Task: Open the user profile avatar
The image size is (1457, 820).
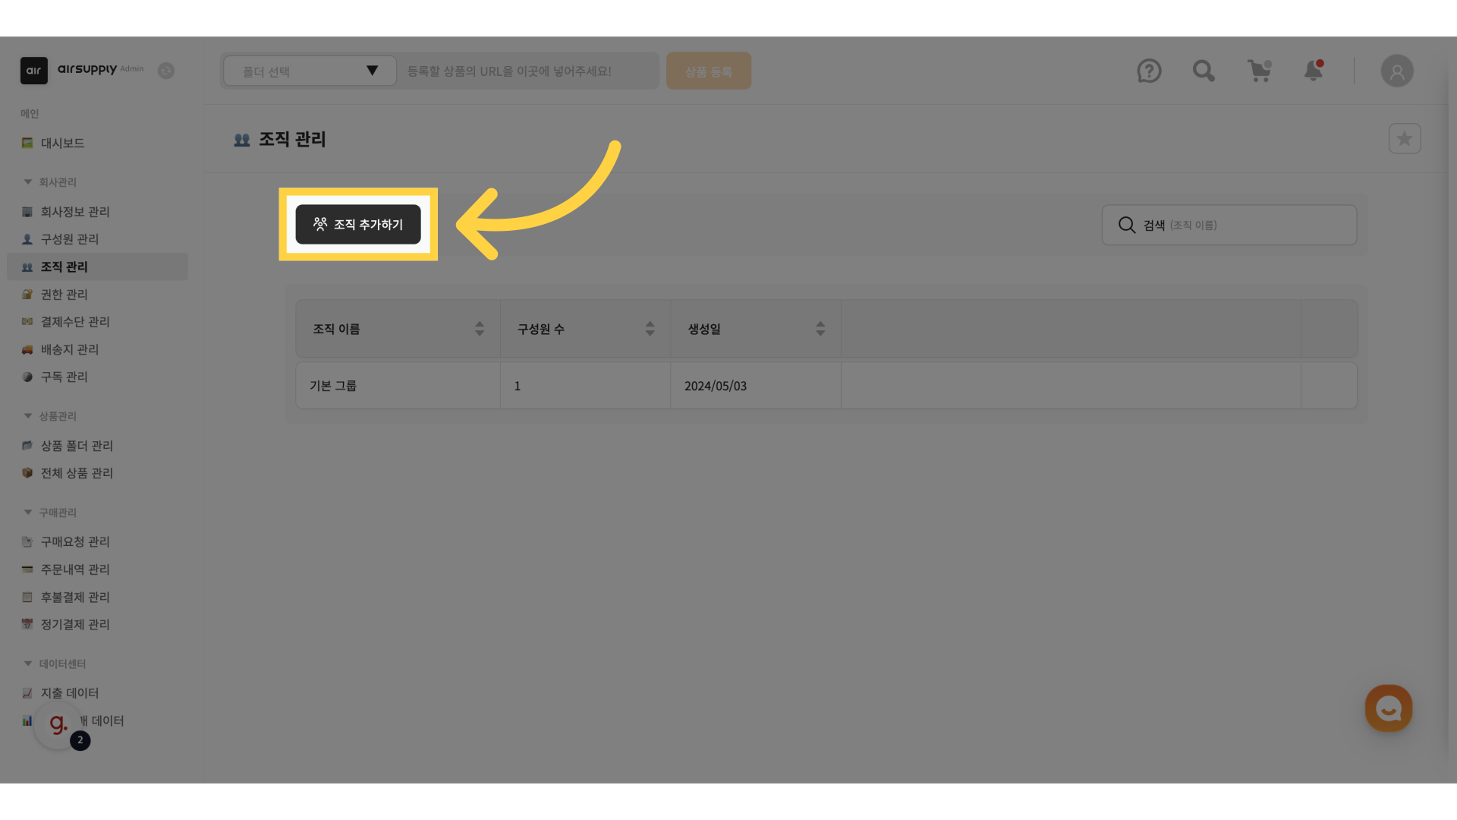Action: point(1396,71)
